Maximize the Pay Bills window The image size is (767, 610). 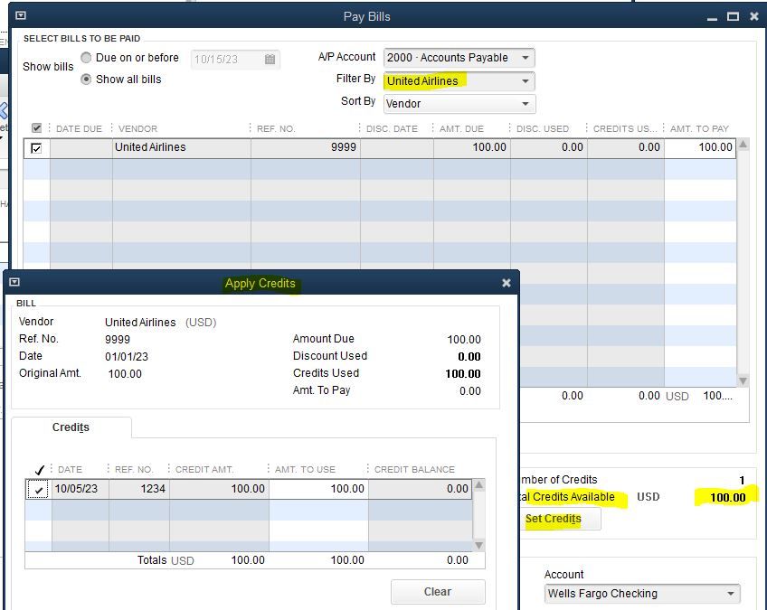(733, 16)
